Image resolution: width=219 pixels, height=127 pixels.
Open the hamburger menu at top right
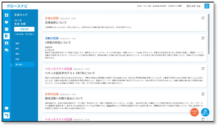(207, 6)
